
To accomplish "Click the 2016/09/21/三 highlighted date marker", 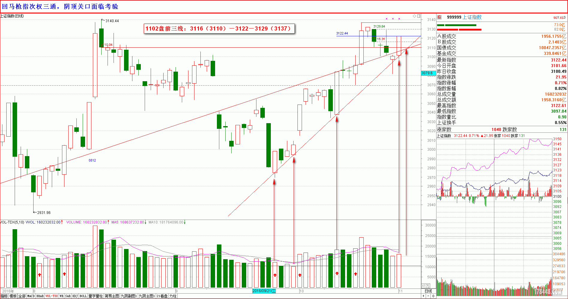I will coord(264,291).
